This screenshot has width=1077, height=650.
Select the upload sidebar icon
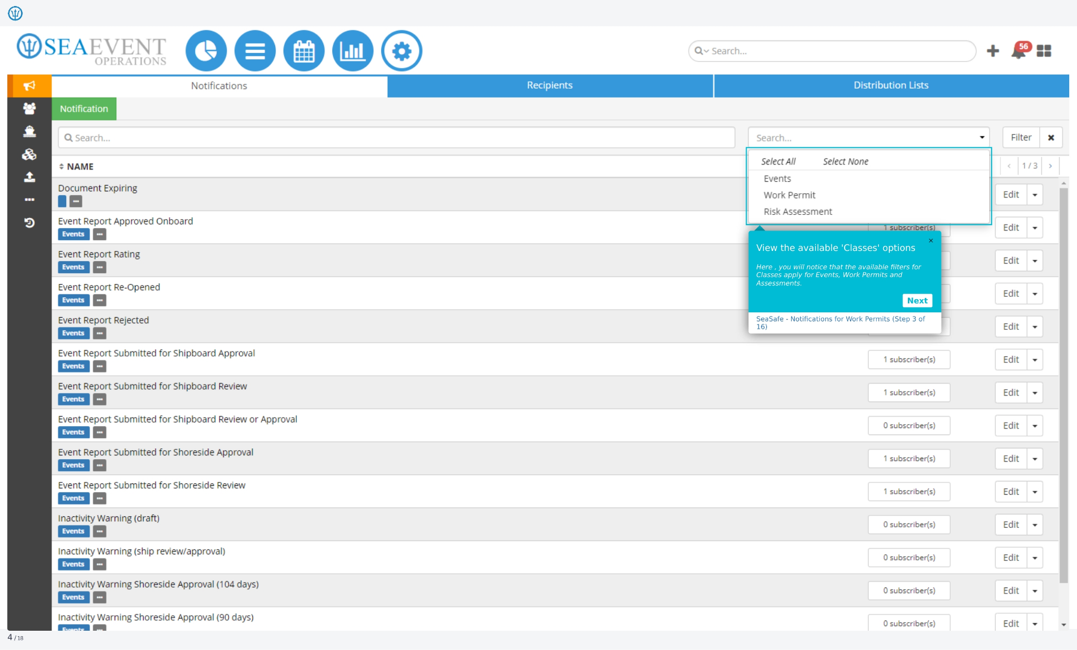(x=29, y=177)
